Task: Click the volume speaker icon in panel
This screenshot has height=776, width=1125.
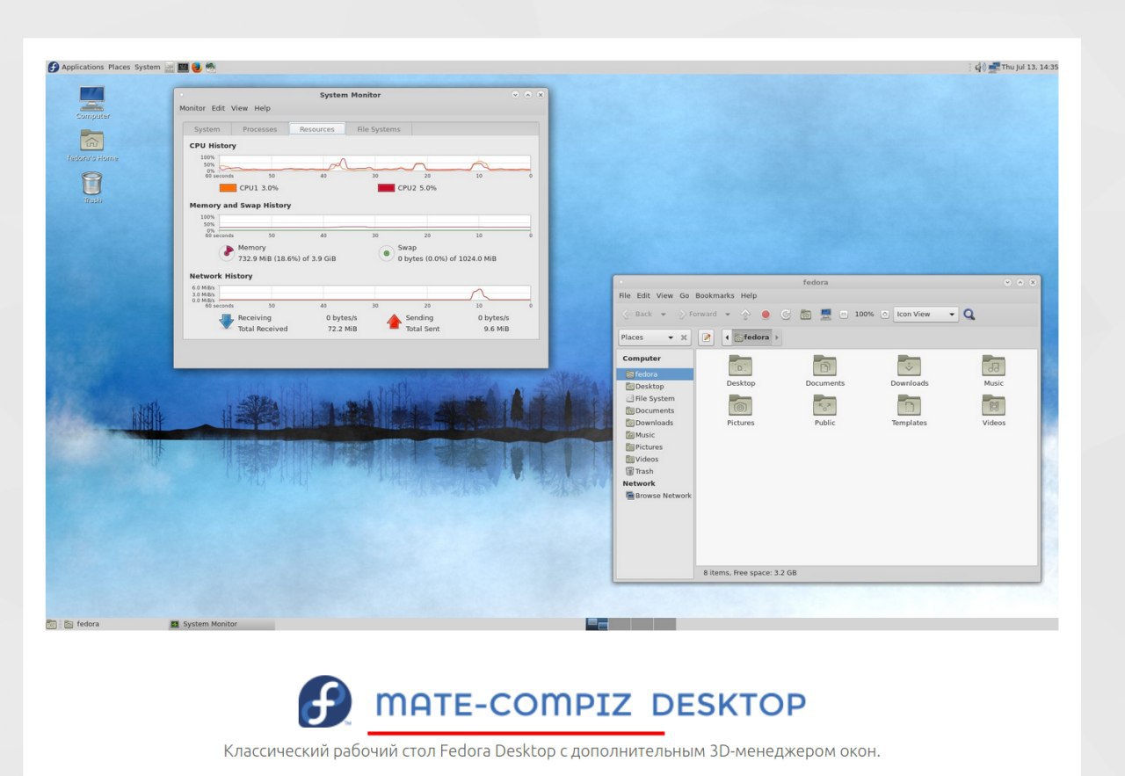Action: pos(980,67)
